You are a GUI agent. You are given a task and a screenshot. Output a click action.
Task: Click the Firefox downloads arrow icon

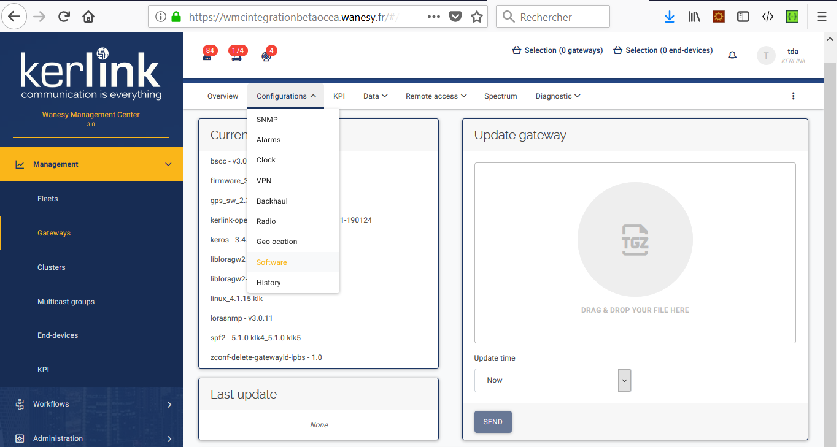click(x=669, y=17)
